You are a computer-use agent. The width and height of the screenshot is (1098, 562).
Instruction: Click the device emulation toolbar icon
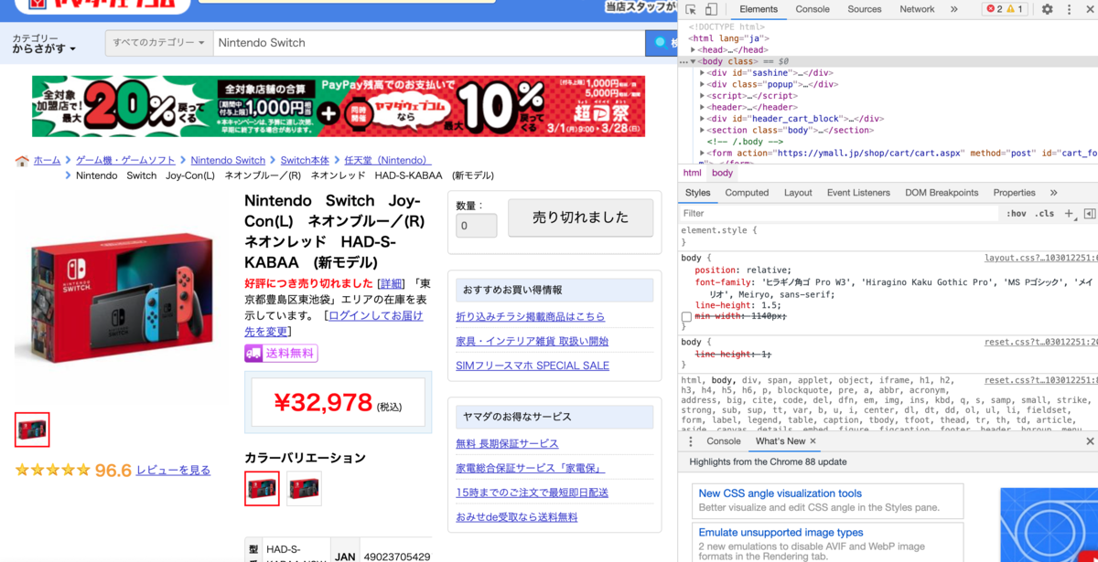(x=711, y=9)
